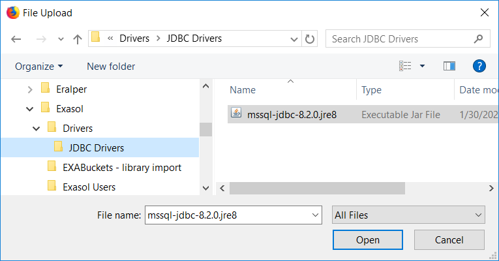This screenshot has height=261, width=499.
Task: Expand the address bar history dropdown
Action: coord(294,39)
